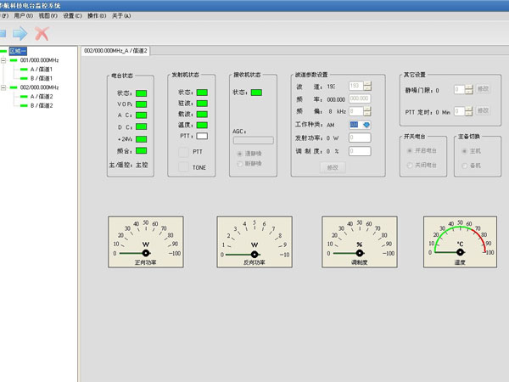Click the white PTT status indicator
This screenshot has height=382, width=509.
202,136
